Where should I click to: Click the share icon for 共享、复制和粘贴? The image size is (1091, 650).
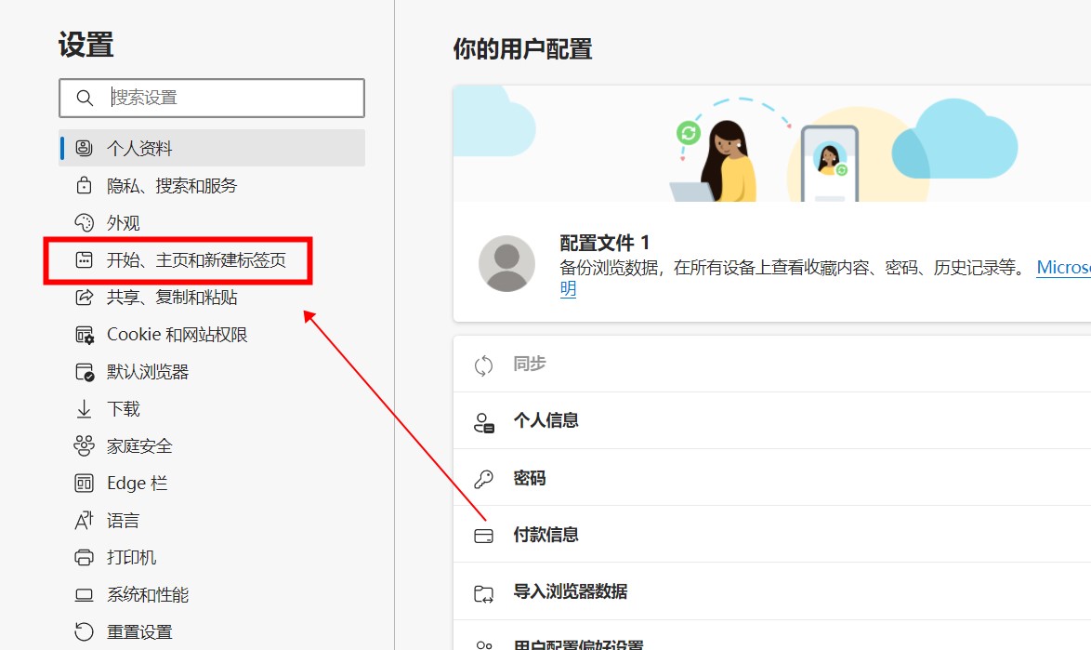[85, 298]
